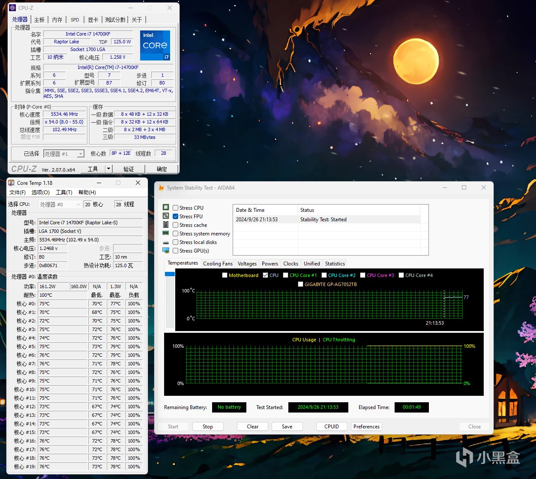This screenshot has width=536, height=479.
Task: Click the Stress FPU percent icon
Action: (166, 216)
